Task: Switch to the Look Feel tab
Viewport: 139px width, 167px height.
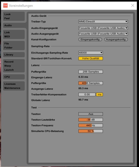Action: point(14,16)
